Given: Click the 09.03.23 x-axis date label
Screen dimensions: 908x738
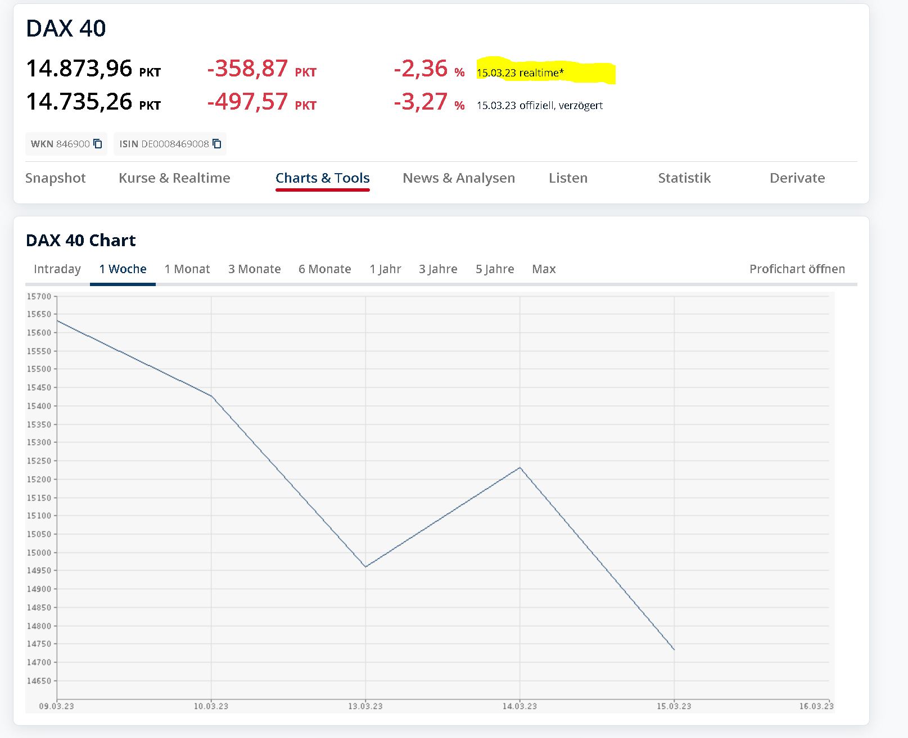Looking at the screenshot, I should 56,707.
